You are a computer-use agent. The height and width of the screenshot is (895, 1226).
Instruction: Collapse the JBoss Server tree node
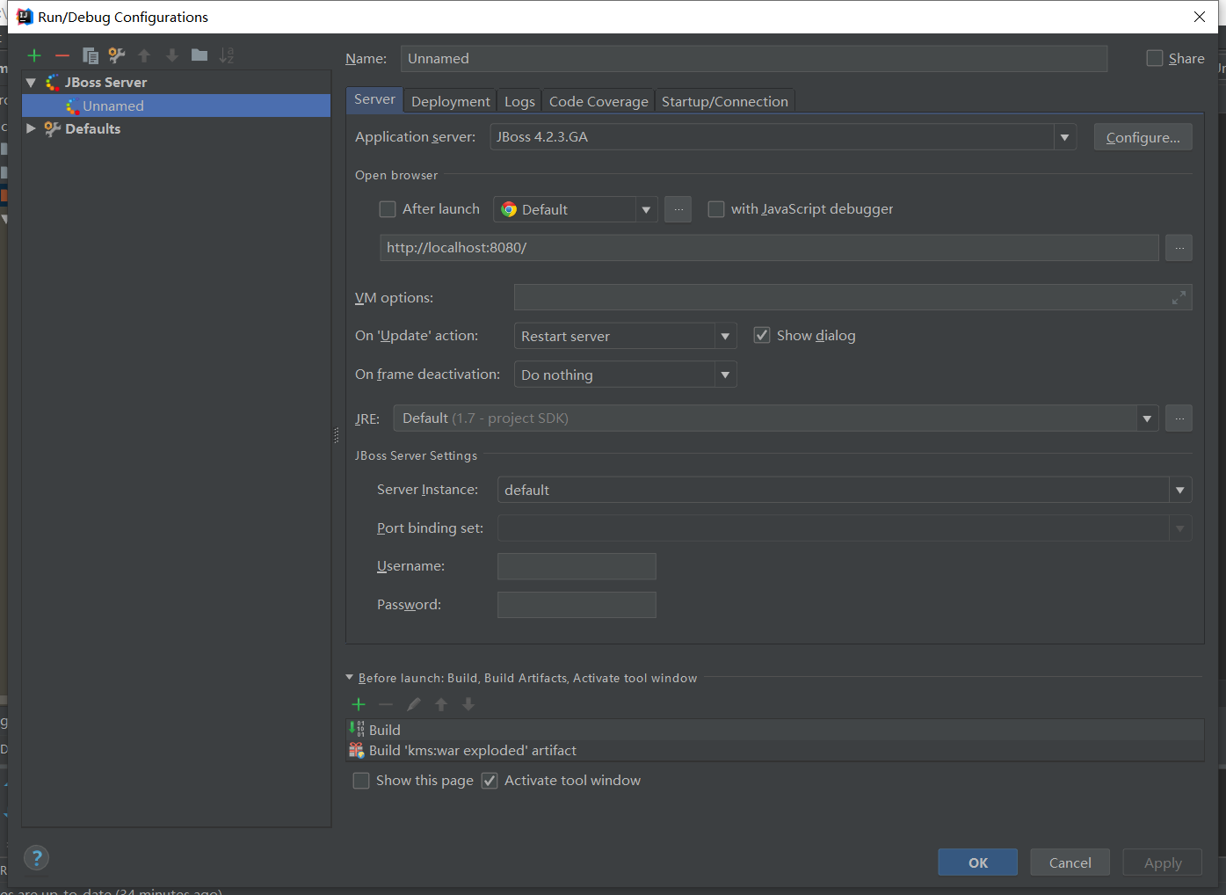point(31,82)
